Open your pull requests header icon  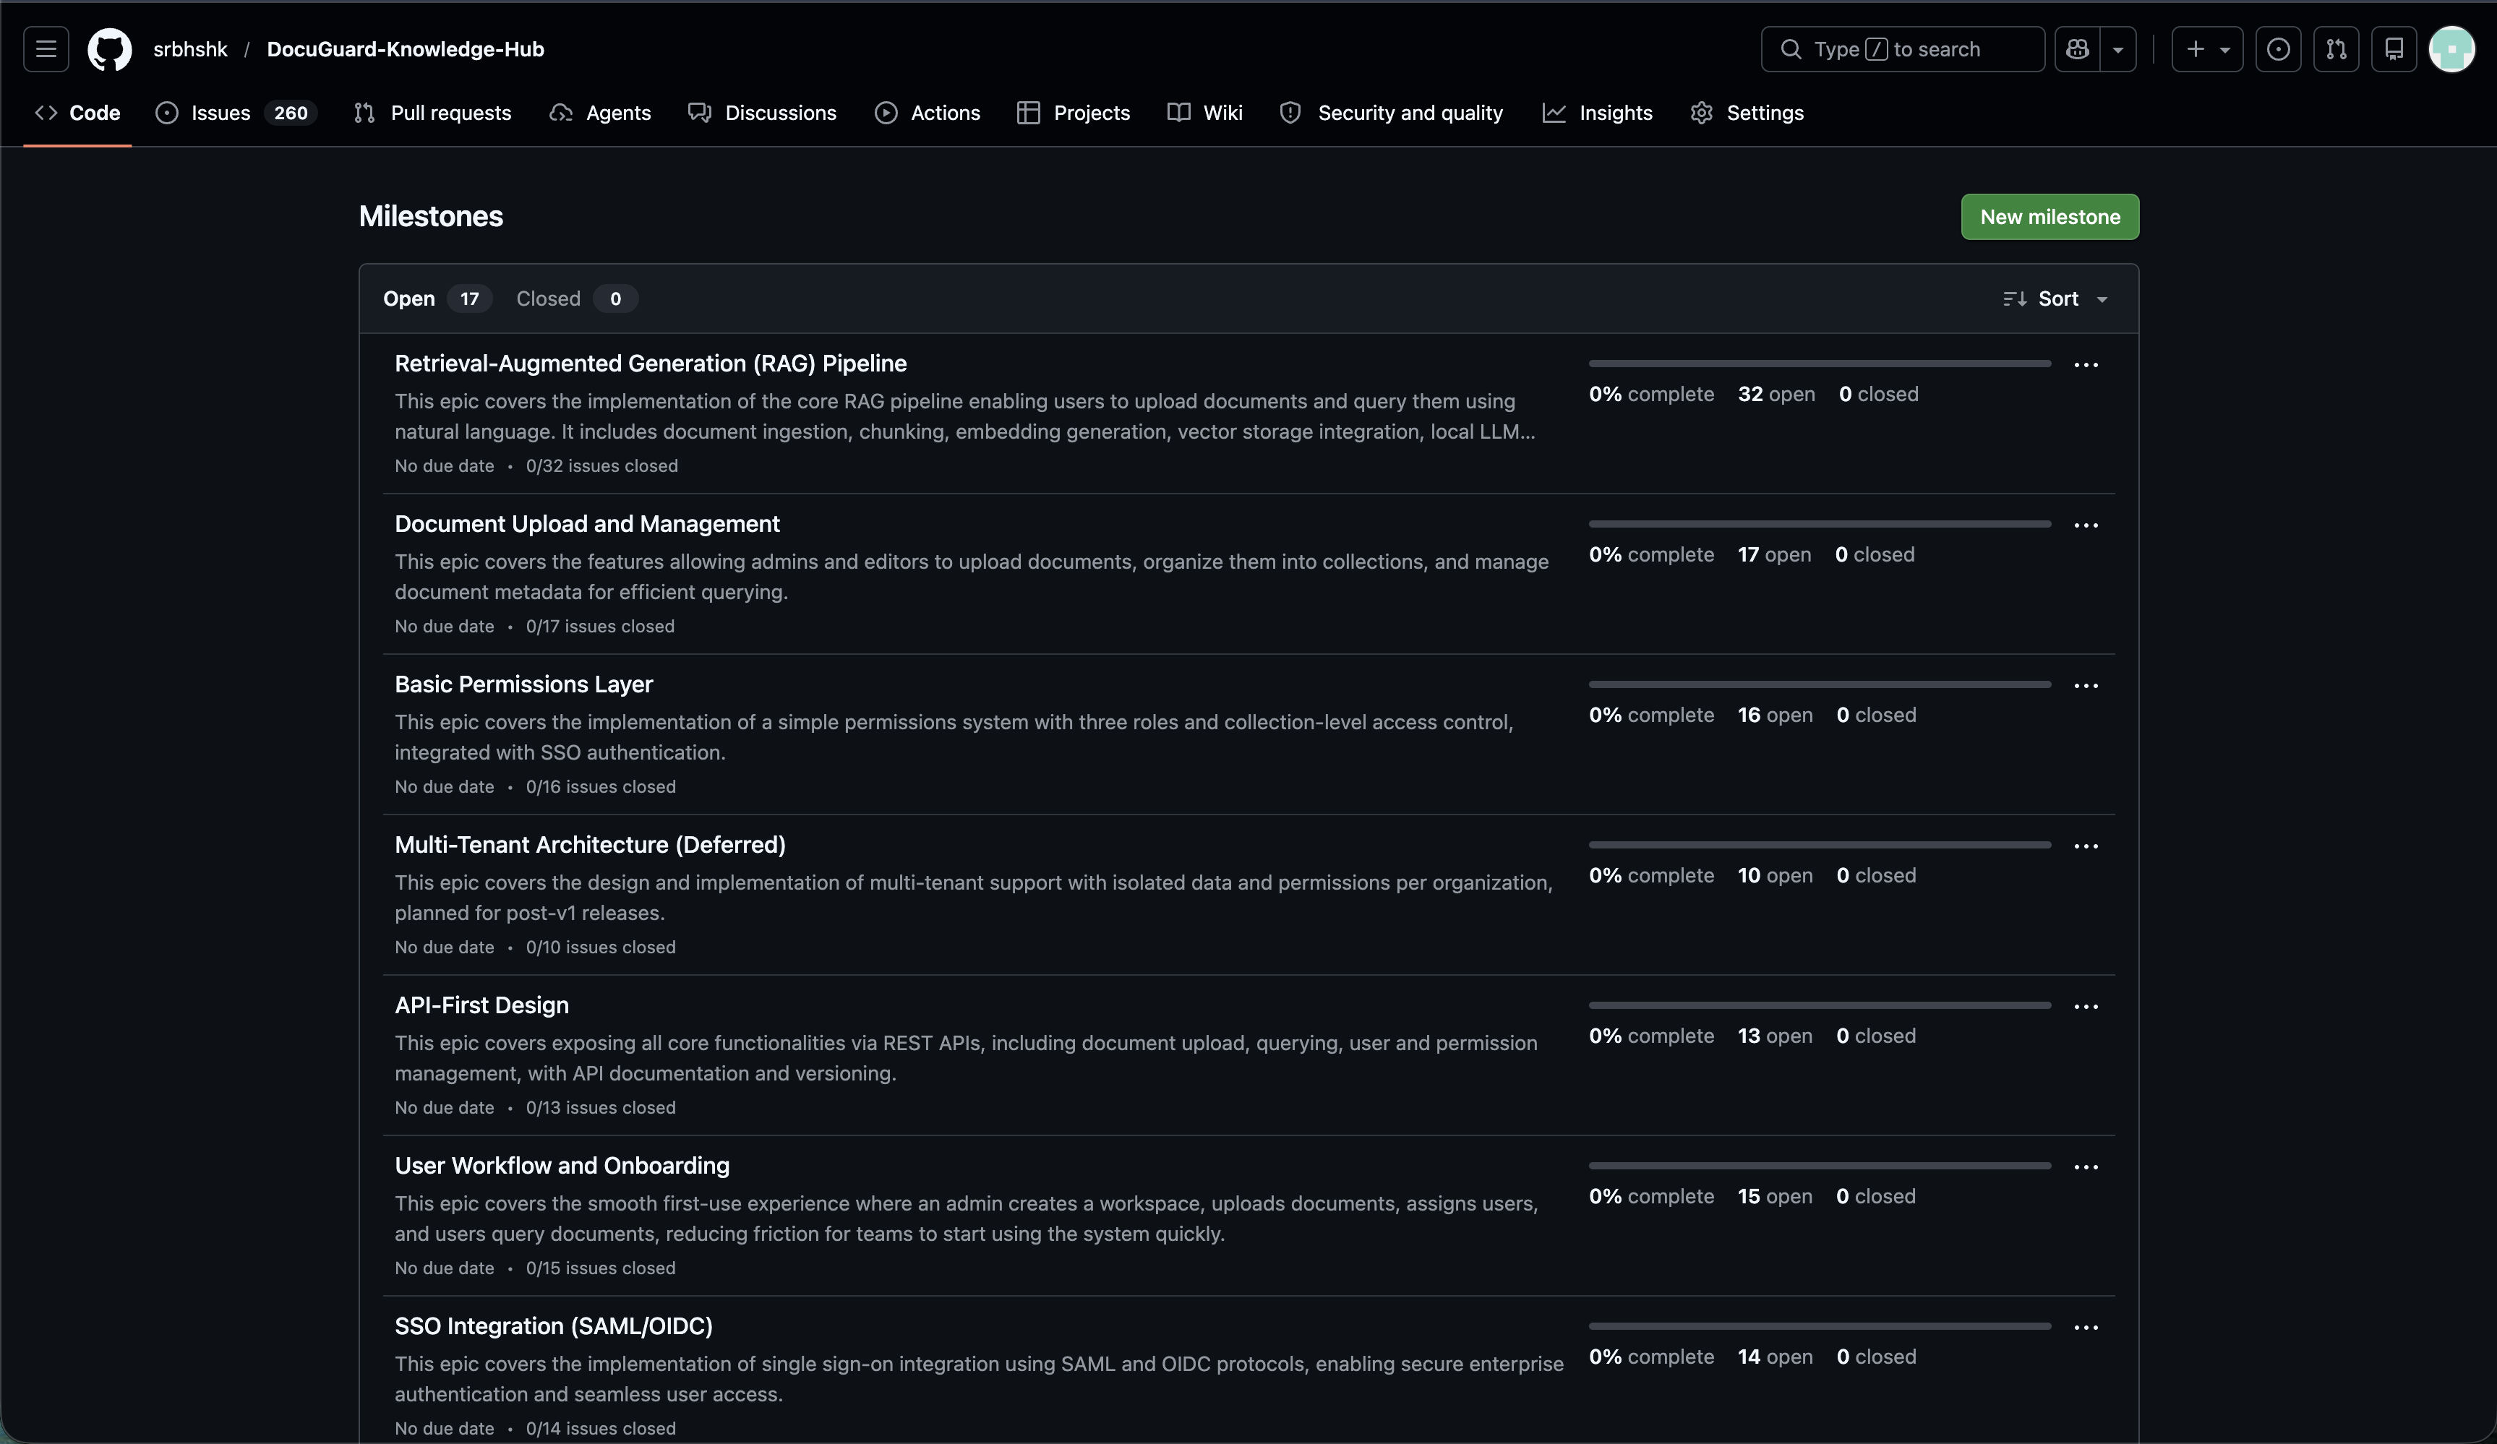click(x=2336, y=48)
